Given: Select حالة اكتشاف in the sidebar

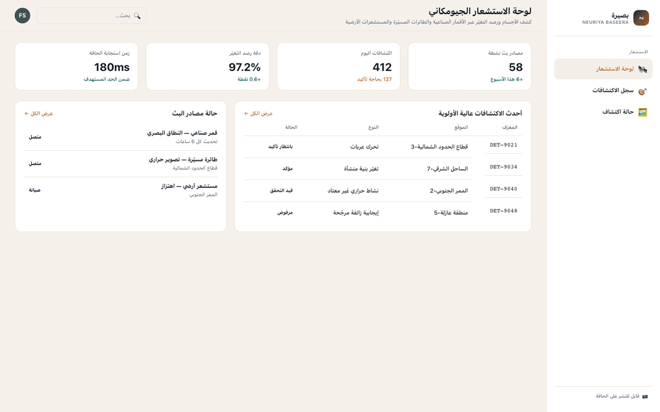Looking at the screenshot, I should (603, 112).
